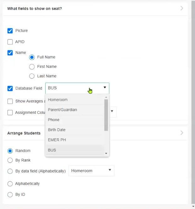Click the page scroll-down arrow

(x=193, y=206)
